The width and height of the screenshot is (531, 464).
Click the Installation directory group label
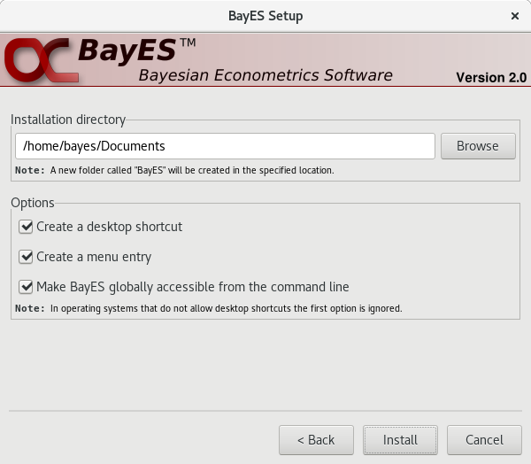click(68, 120)
